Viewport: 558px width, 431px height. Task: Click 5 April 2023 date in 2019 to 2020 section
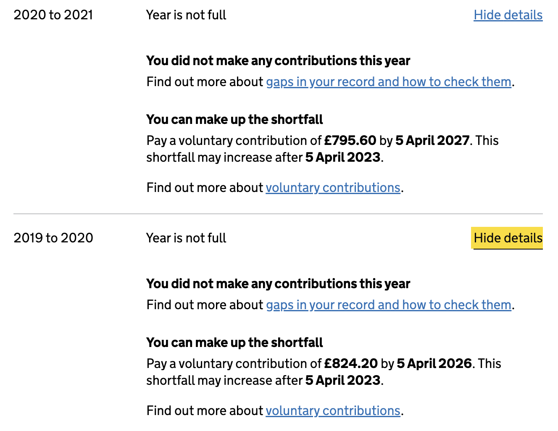click(x=343, y=381)
